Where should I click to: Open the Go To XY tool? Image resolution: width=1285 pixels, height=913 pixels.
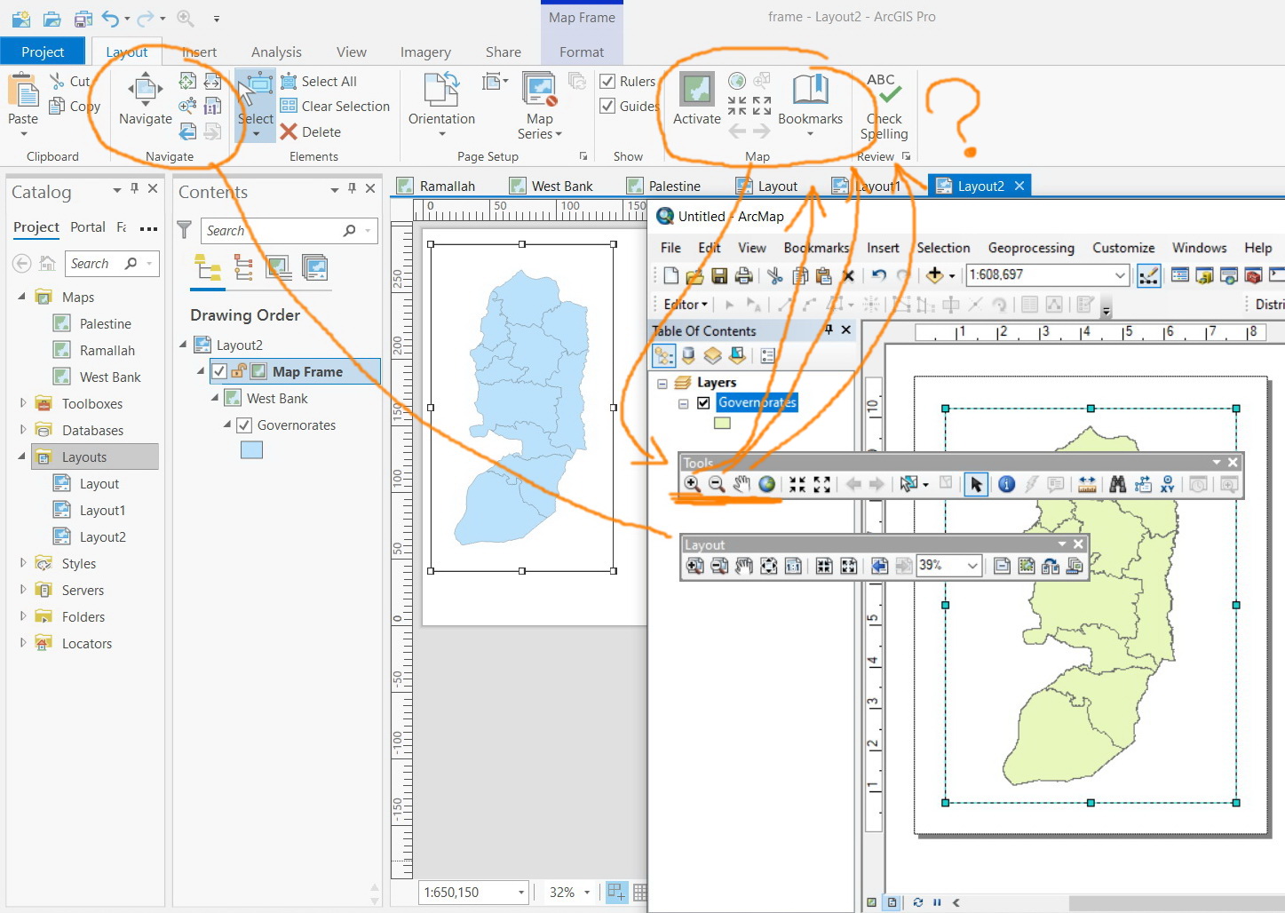(x=1168, y=484)
